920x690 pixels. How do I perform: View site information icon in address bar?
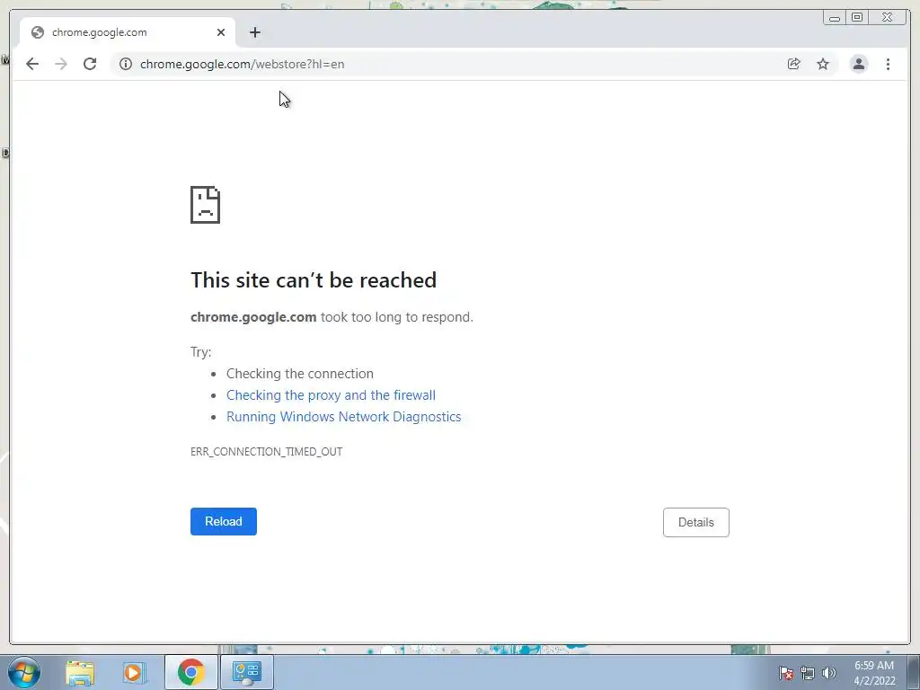(126, 64)
